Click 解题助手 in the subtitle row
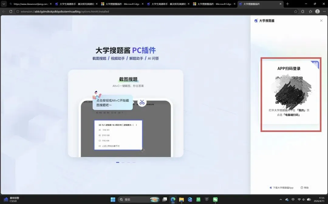This screenshot has width=328, height=204. 136,58
